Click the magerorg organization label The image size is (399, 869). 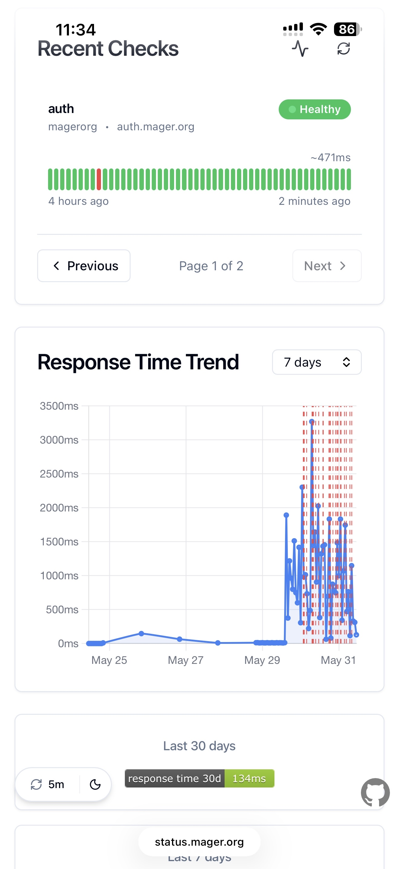(73, 127)
